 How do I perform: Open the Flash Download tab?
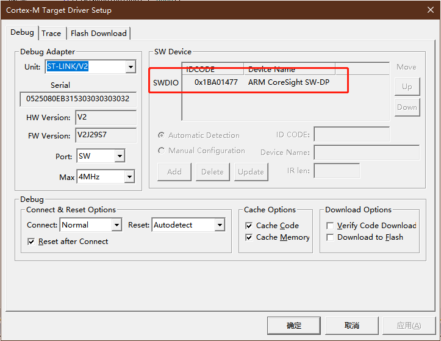99,34
